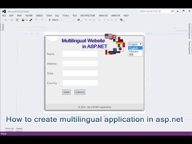The height and width of the screenshot is (144, 192).
Task: Click the Multilingual Website in ASP.NET heading
Action: coord(84,44)
